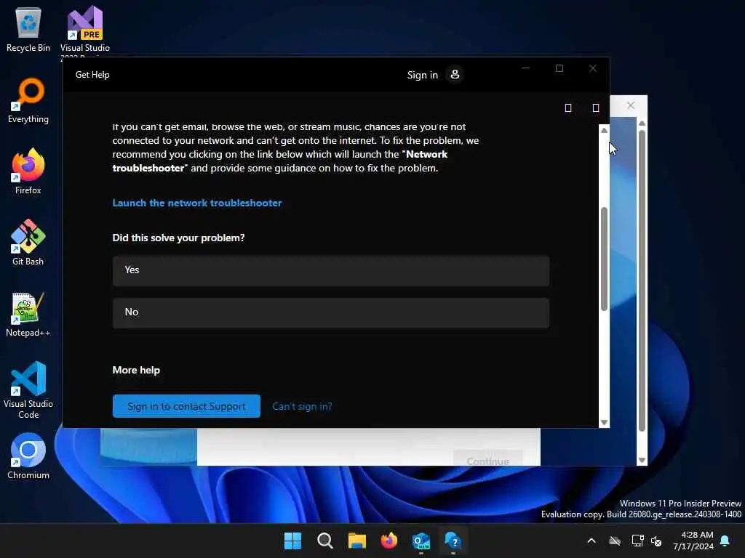Maximize the Get Help window
The height and width of the screenshot is (558, 745).
[559, 68]
